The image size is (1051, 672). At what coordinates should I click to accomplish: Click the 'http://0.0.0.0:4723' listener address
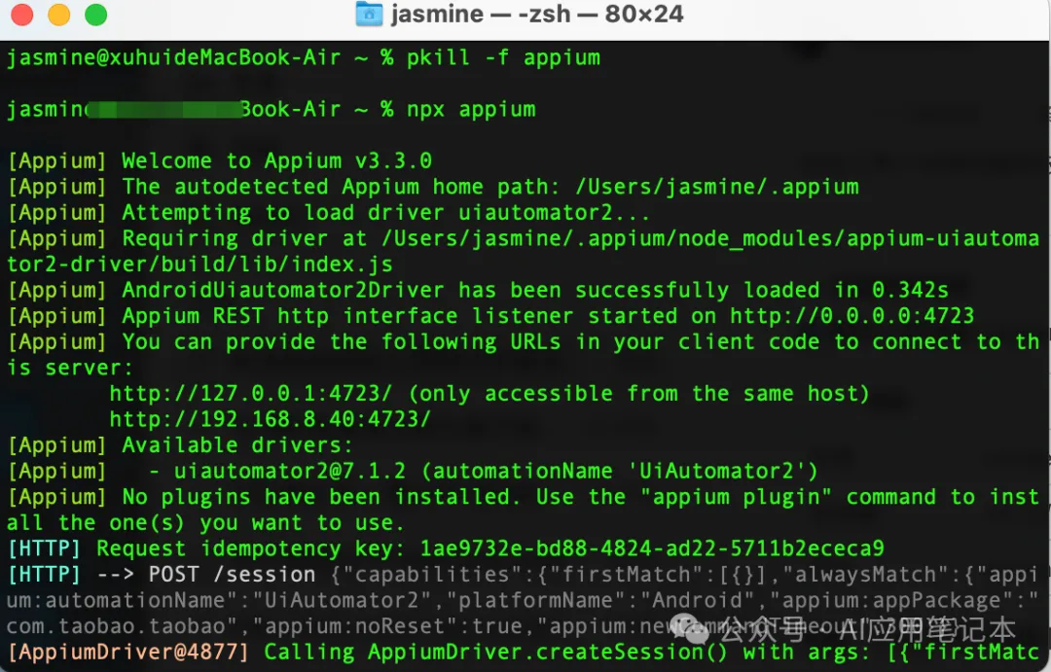pos(852,315)
